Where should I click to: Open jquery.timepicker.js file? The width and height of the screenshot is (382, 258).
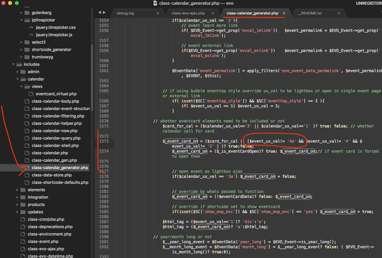pyautogui.click(x=54, y=35)
